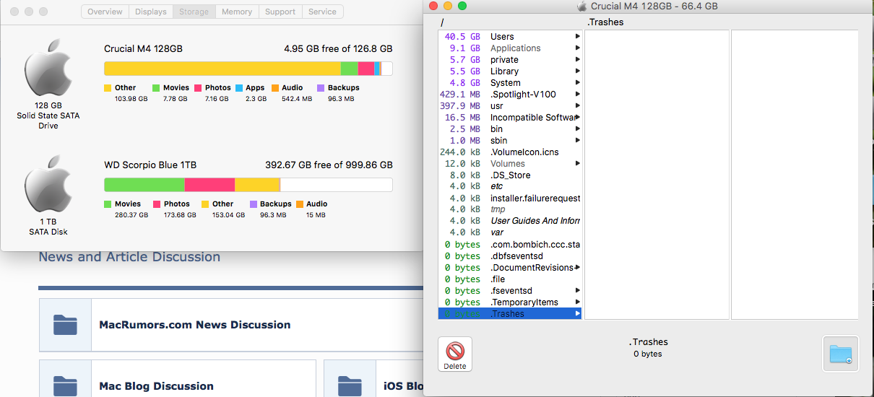The image size is (874, 397).
Task: Select the etc entry
Action: pyautogui.click(x=510, y=186)
